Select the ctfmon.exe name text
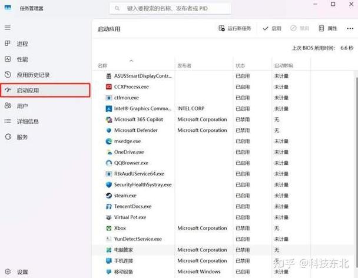Image resolution: width=358 pixels, height=278 pixels. (127, 98)
